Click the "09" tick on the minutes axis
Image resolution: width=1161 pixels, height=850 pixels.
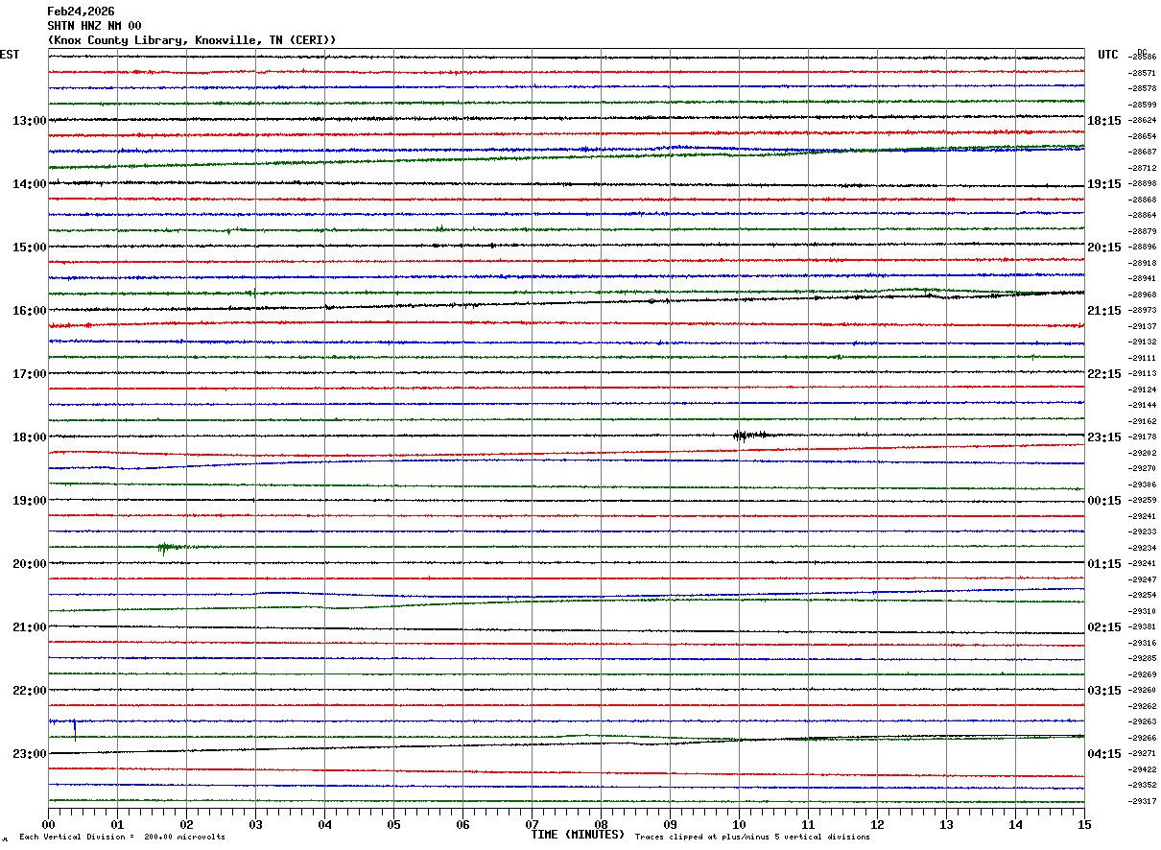tap(670, 824)
